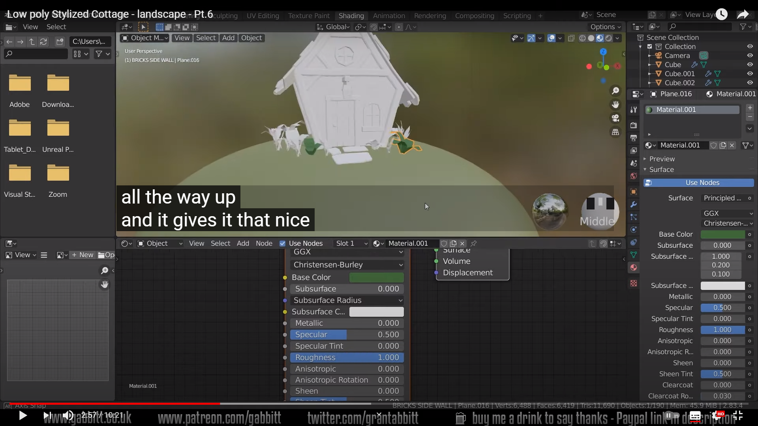Click the New image button
The image size is (758, 426).
click(x=83, y=255)
